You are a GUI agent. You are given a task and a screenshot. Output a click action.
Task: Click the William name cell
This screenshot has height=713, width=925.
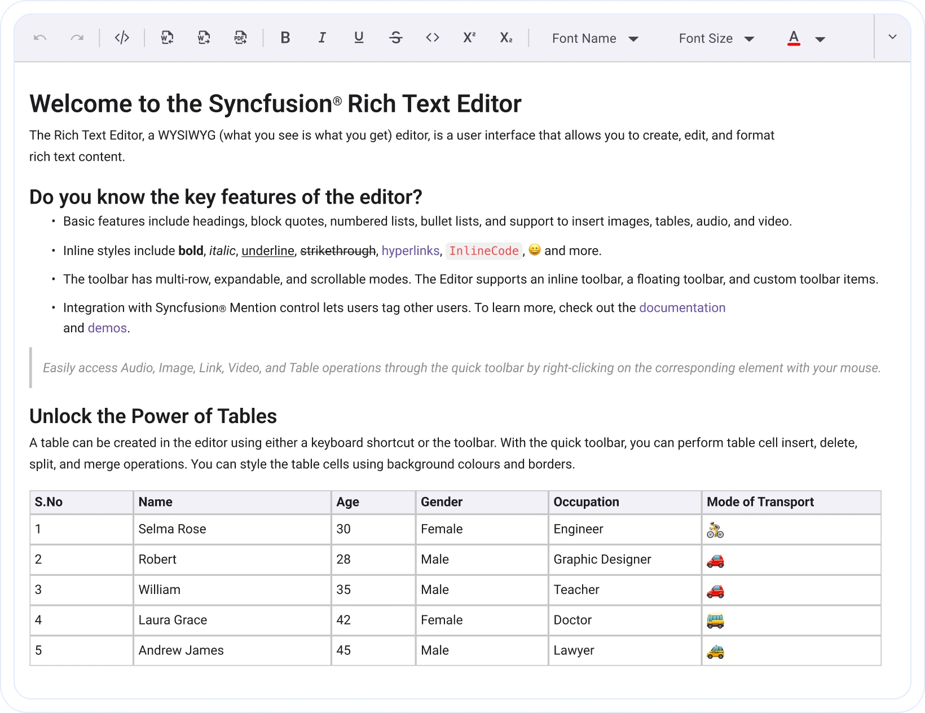point(232,590)
